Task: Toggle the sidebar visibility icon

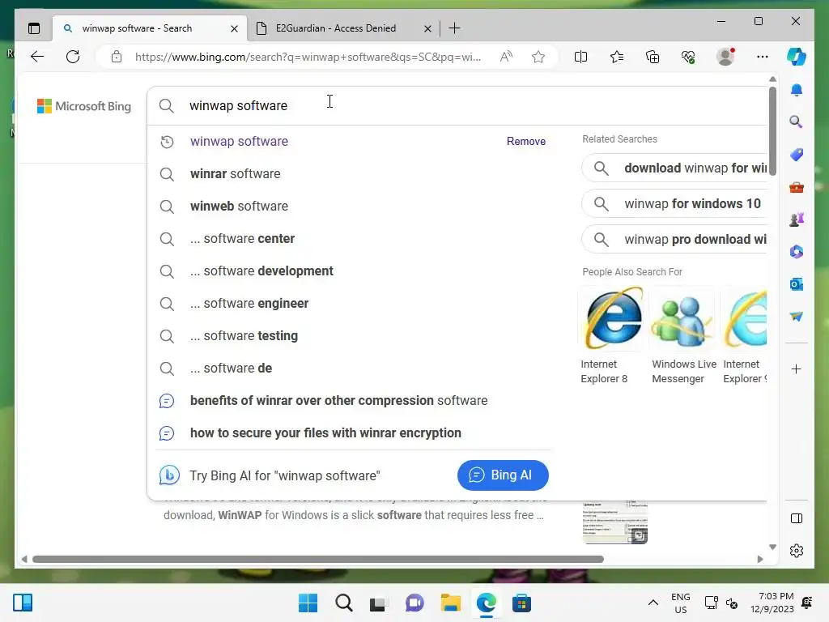Action: 797,518
